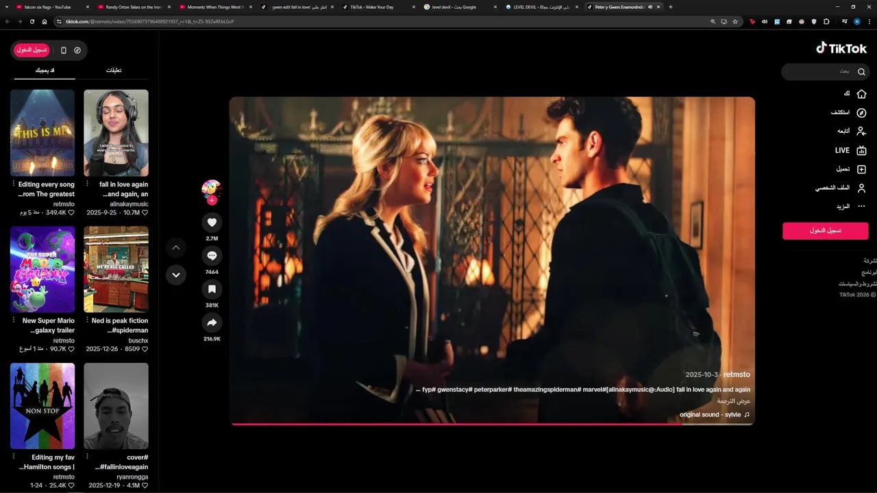Open the Home icon in TikTok sidebar
The image size is (877, 493).
(861, 94)
